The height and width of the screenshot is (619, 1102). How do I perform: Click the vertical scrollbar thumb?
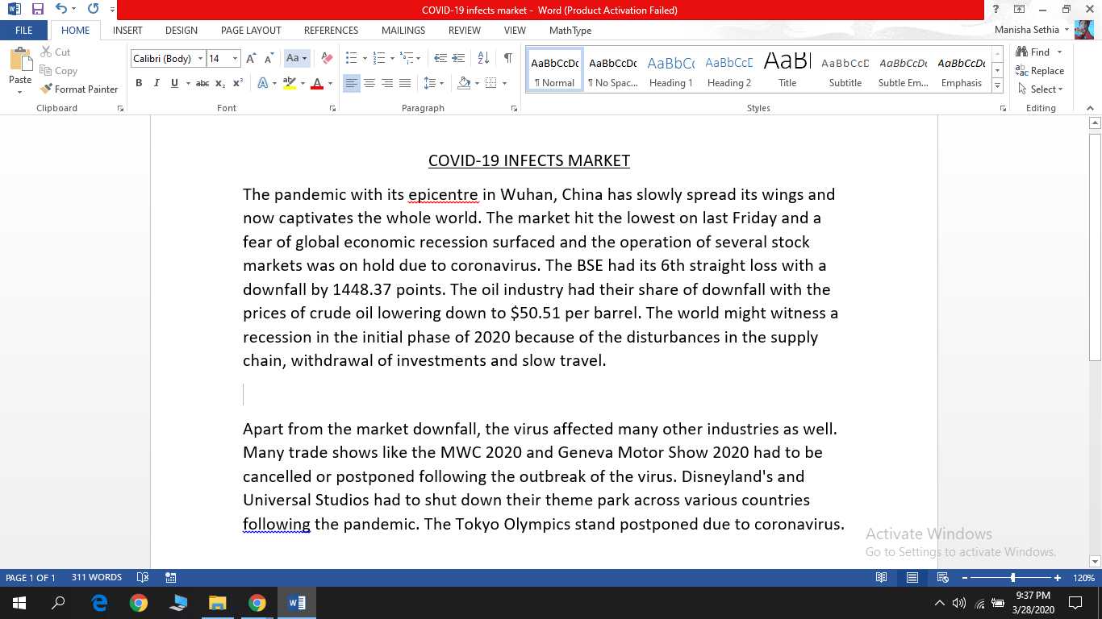coord(1095,247)
